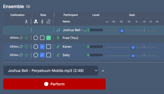Click Karen's 263ms latency value

coord(14,47)
